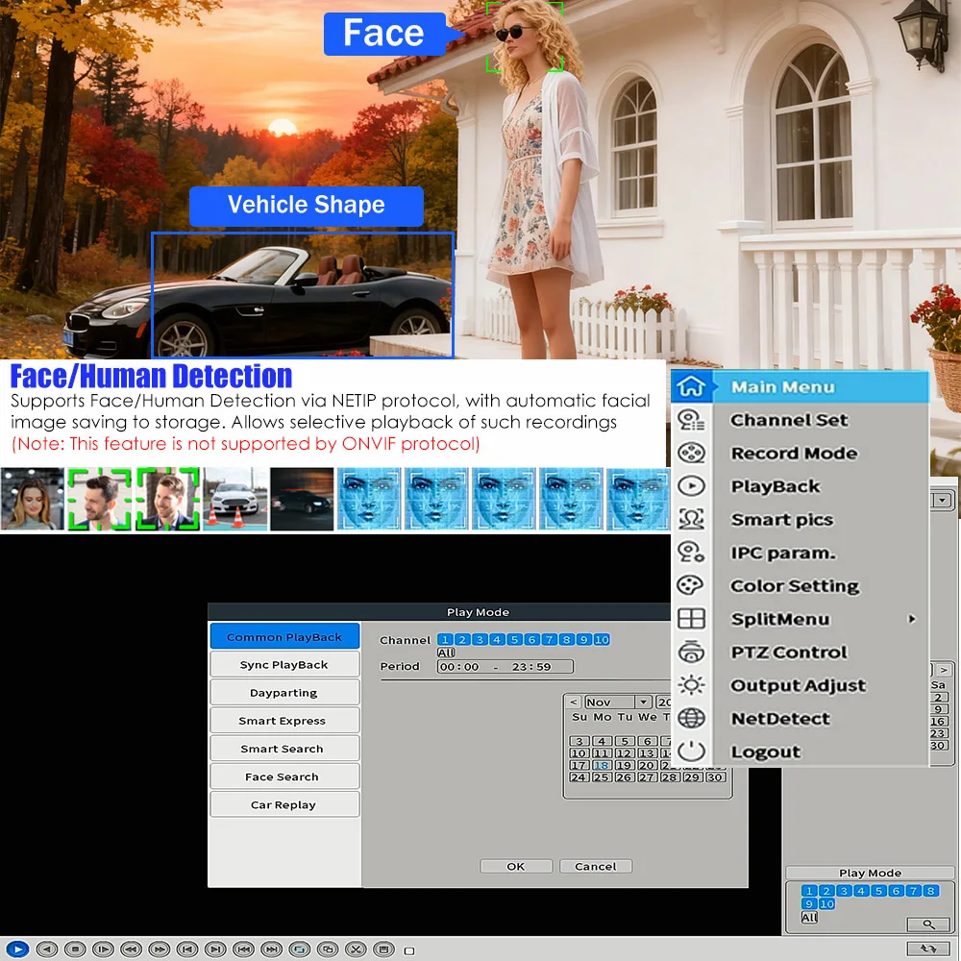Click the Period start time field 00:00
961x961 pixels.
click(459, 667)
